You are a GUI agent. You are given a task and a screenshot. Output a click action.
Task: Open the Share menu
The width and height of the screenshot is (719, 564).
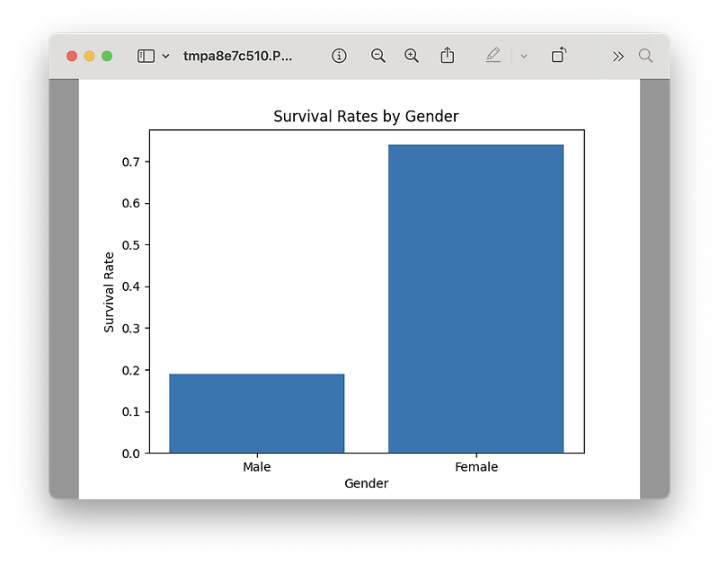click(447, 56)
